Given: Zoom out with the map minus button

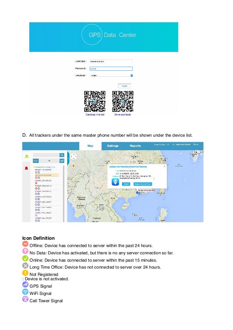Looking at the screenshot, I should tap(74, 200).
